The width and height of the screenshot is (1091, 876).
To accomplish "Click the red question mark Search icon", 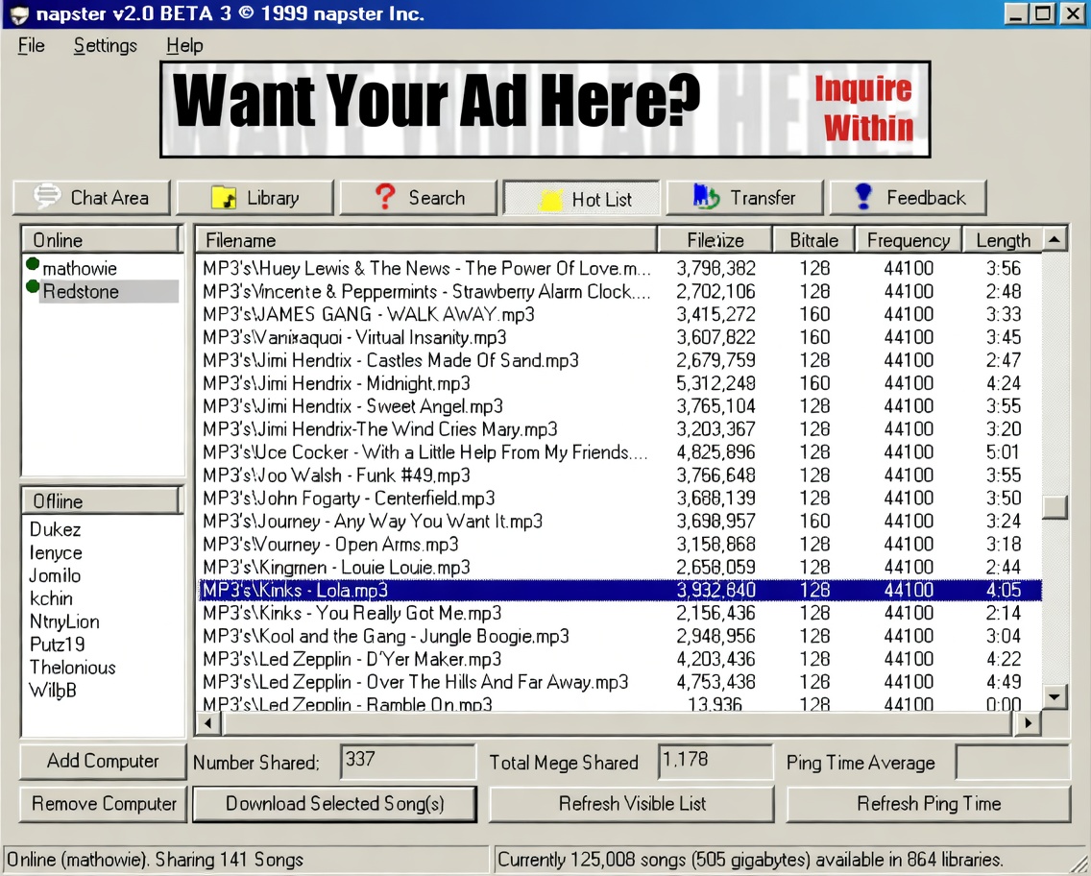I will click(x=385, y=197).
